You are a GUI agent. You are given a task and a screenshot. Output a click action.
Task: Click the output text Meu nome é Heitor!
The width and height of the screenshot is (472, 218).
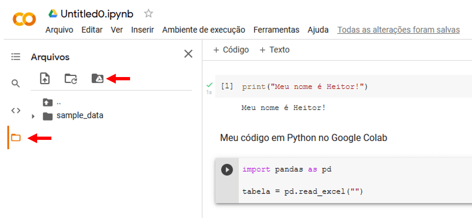284,108
